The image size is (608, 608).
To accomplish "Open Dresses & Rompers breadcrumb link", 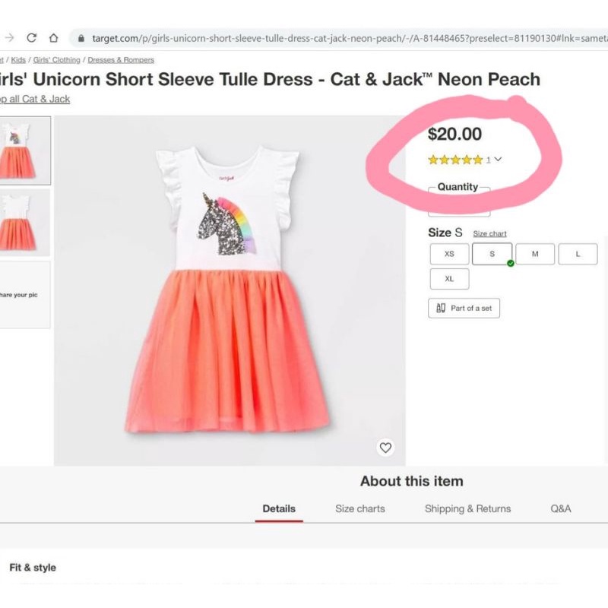I will pyautogui.click(x=121, y=60).
